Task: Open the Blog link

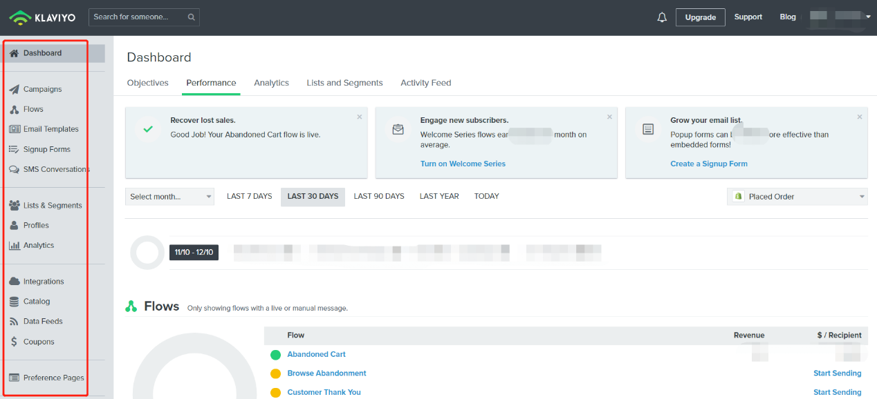Action: click(x=788, y=17)
